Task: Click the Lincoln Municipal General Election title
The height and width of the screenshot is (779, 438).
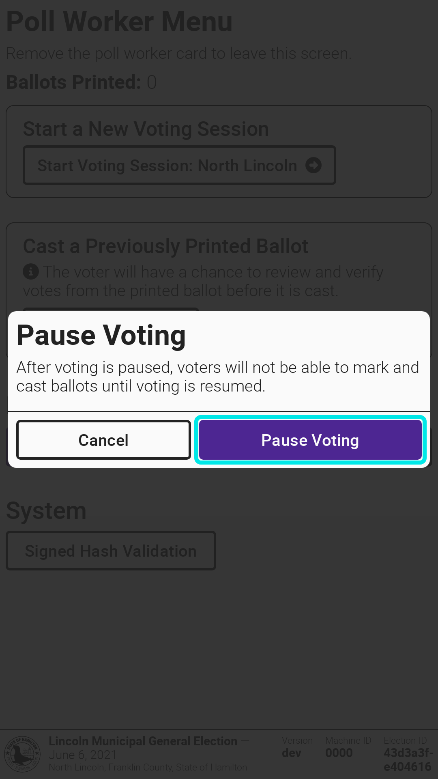Action: click(143, 741)
